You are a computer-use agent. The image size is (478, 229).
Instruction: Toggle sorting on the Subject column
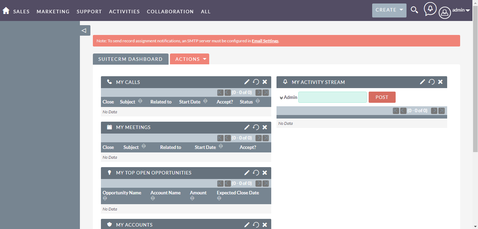pyautogui.click(x=140, y=101)
